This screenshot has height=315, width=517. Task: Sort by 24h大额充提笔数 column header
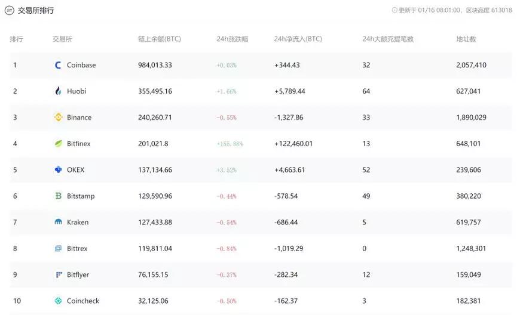(x=388, y=39)
